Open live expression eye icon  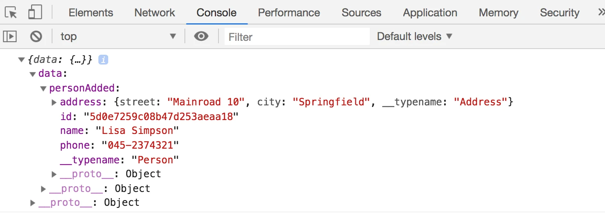(201, 37)
